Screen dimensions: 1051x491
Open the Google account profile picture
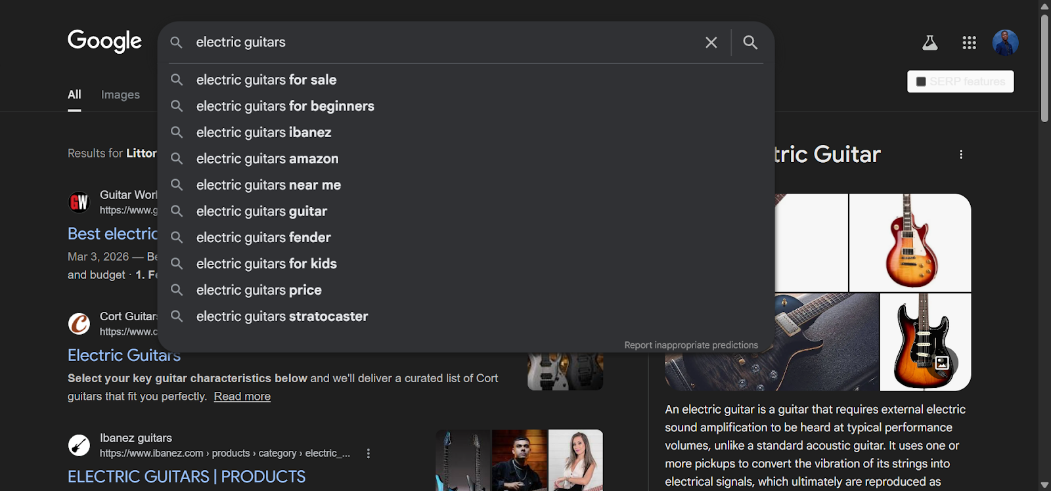click(1005, 43)
